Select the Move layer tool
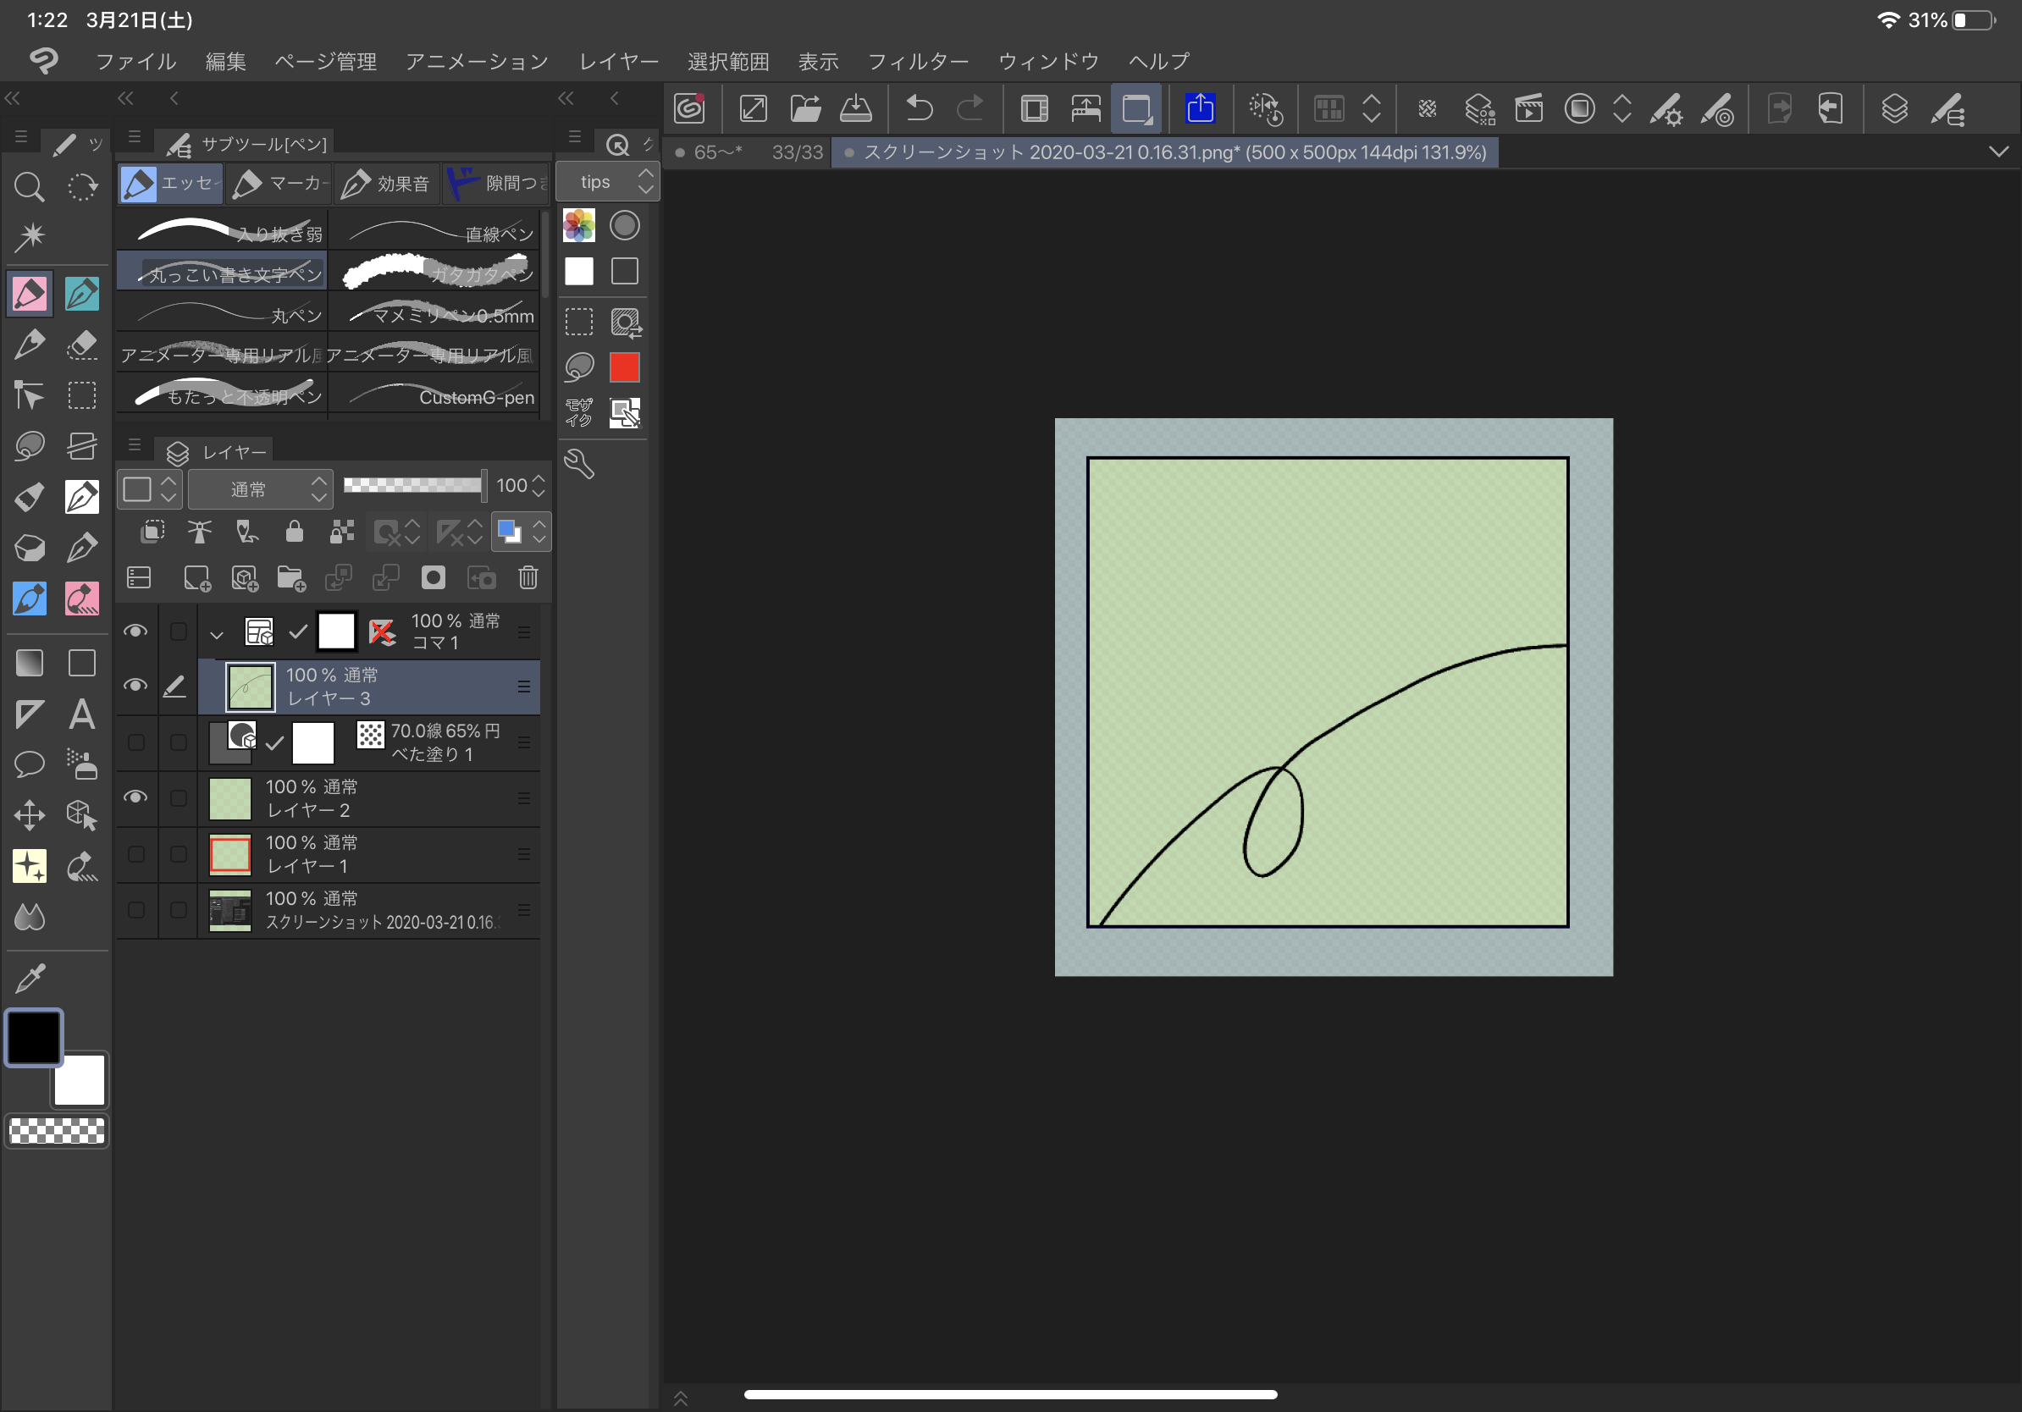Screen dimensions: 2022x1412 coord(29,815)
